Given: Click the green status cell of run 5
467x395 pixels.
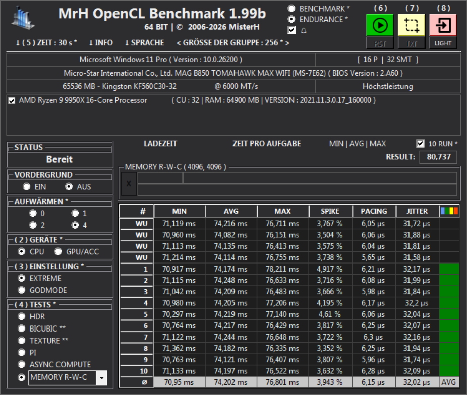Looking at the screenshot, I should pos(449,314).
